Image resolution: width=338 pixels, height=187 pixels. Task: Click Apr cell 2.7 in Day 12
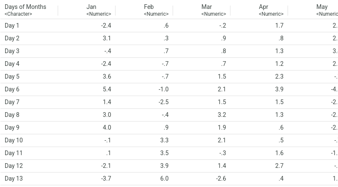pos(279,166)
